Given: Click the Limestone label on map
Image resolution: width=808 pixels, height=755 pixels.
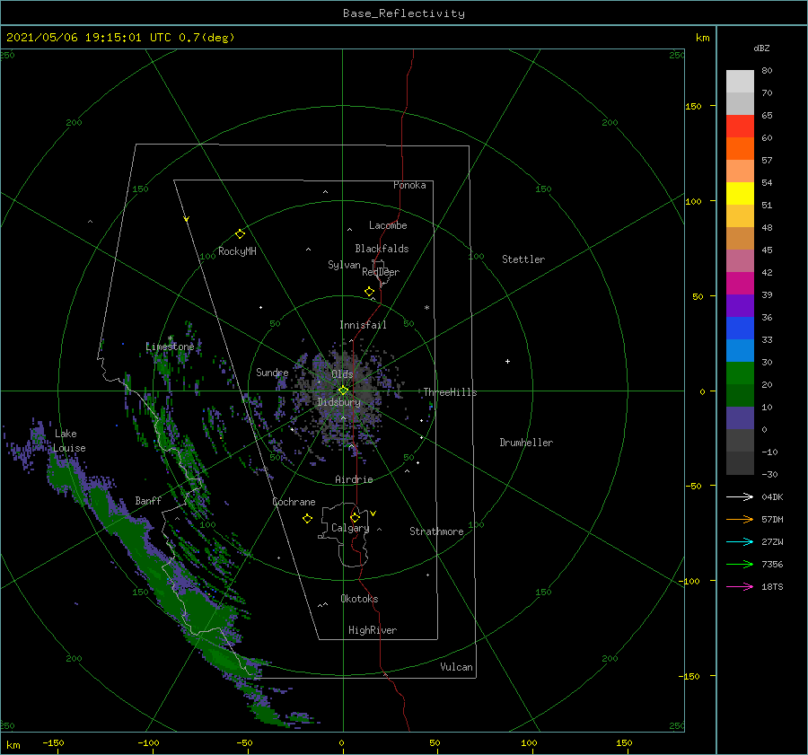Looking at the screenshot, I should point(170,347).
